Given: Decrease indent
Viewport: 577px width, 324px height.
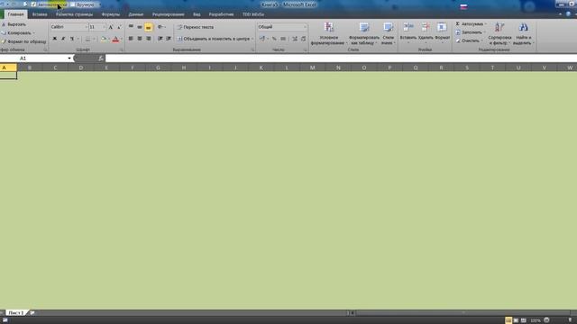Looking at the screenshot, I should coord(160,39).
